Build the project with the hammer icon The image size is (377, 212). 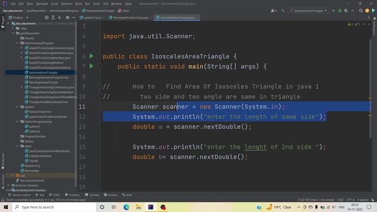click(283, 11)
